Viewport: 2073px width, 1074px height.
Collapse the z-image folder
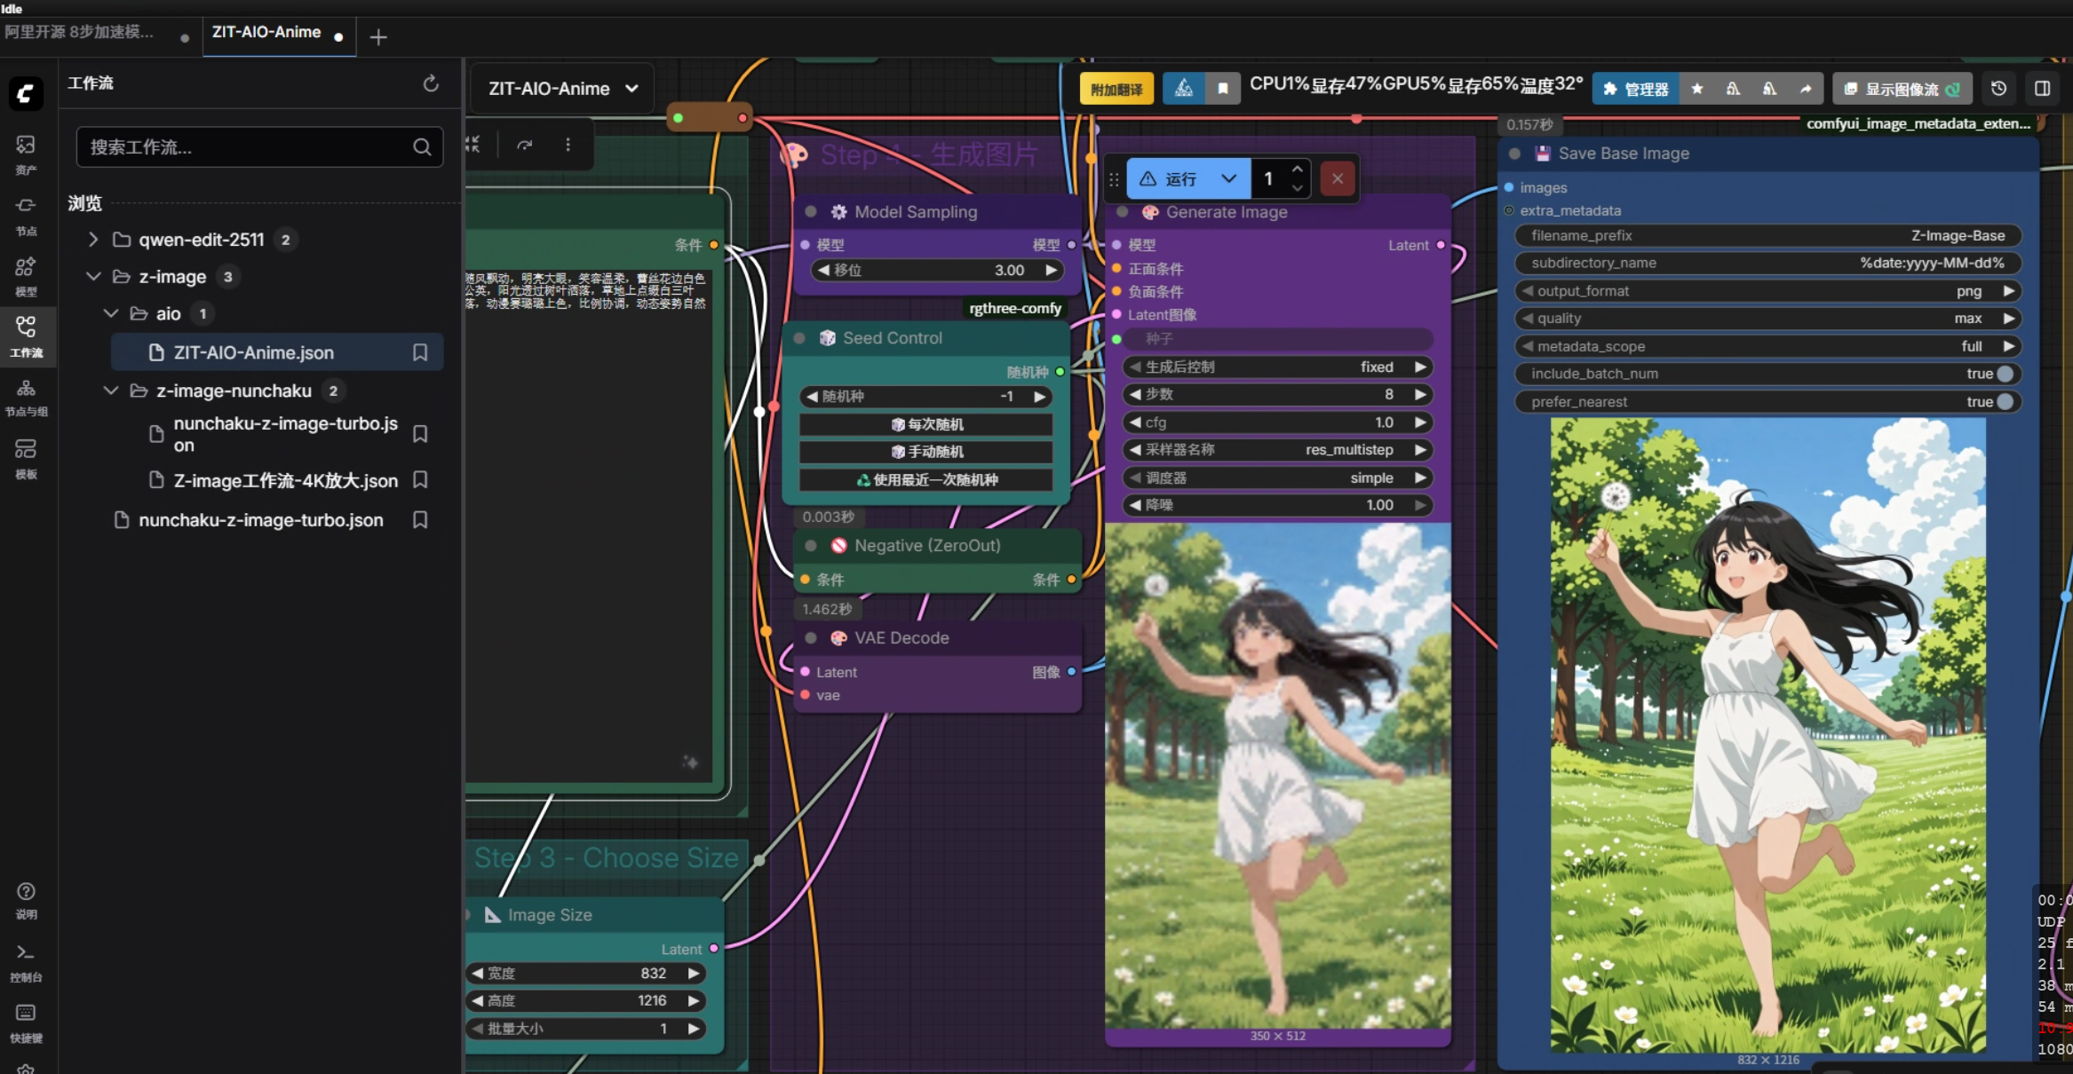pyautogui.click(x=93, y=277)
